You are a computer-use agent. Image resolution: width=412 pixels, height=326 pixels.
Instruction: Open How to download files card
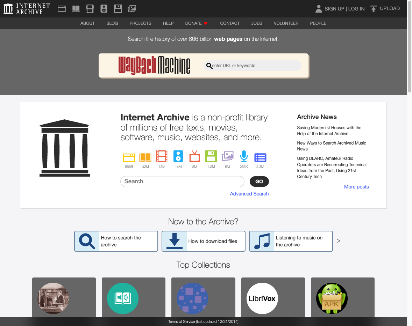pos(203,241)
